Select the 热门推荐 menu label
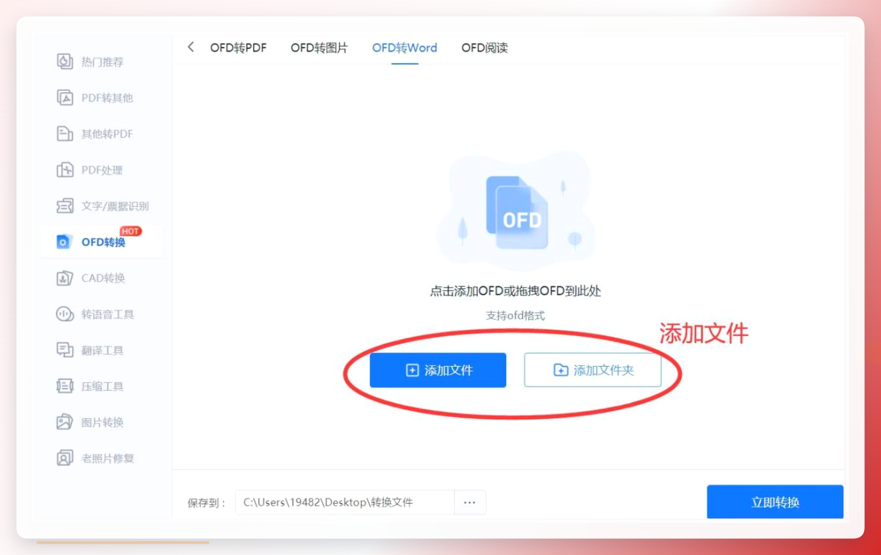 point(102,62)
